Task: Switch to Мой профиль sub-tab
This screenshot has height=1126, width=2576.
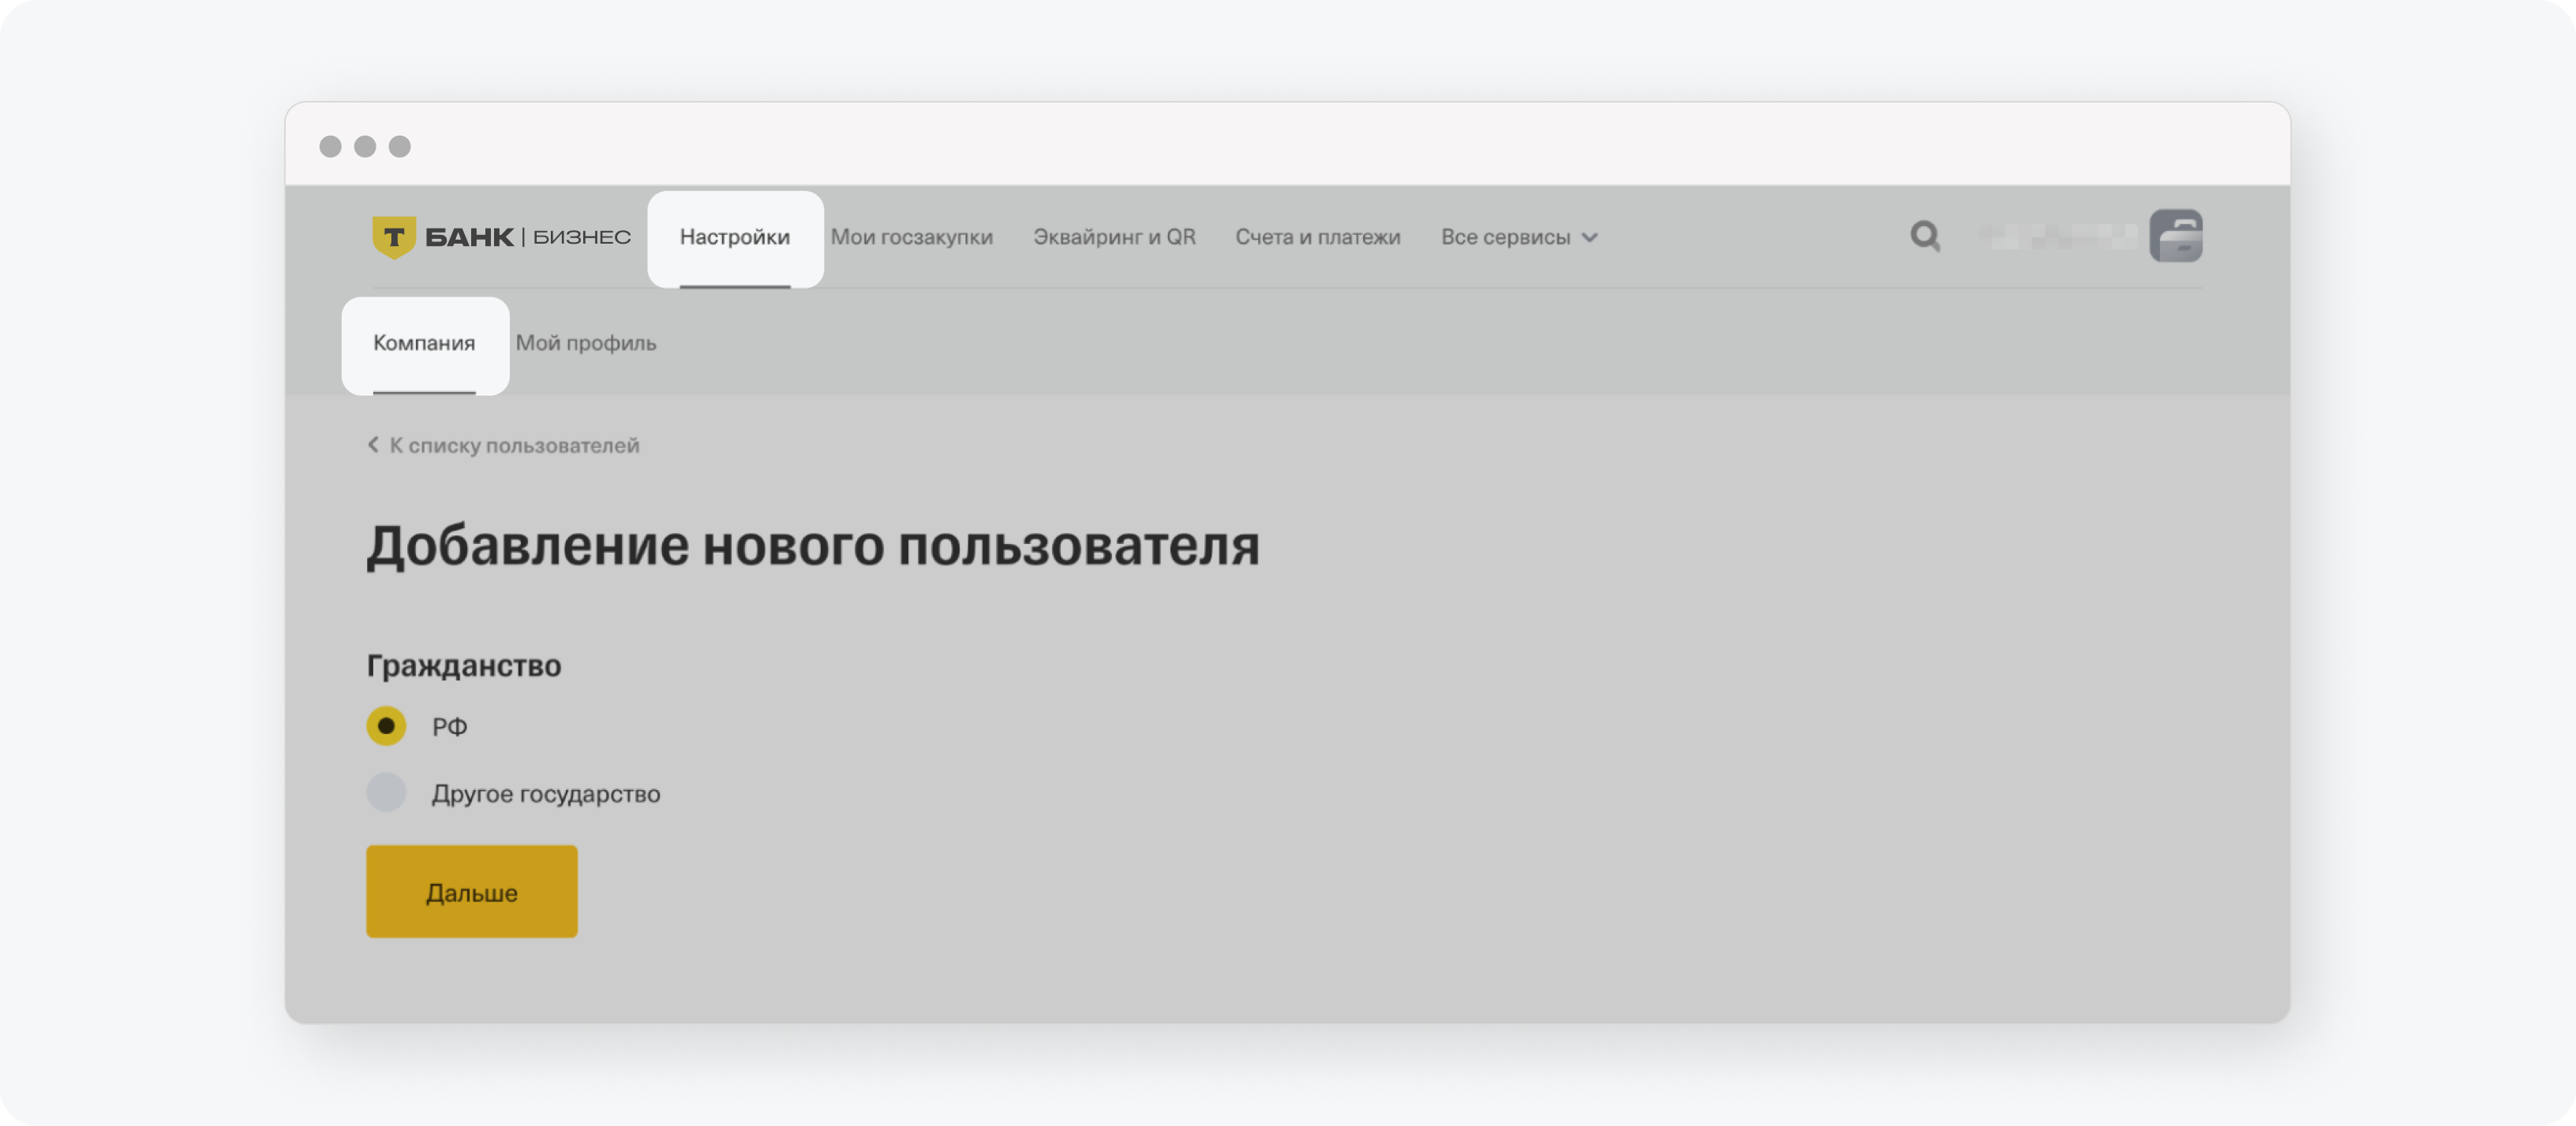Action: (x=586, y=343)
